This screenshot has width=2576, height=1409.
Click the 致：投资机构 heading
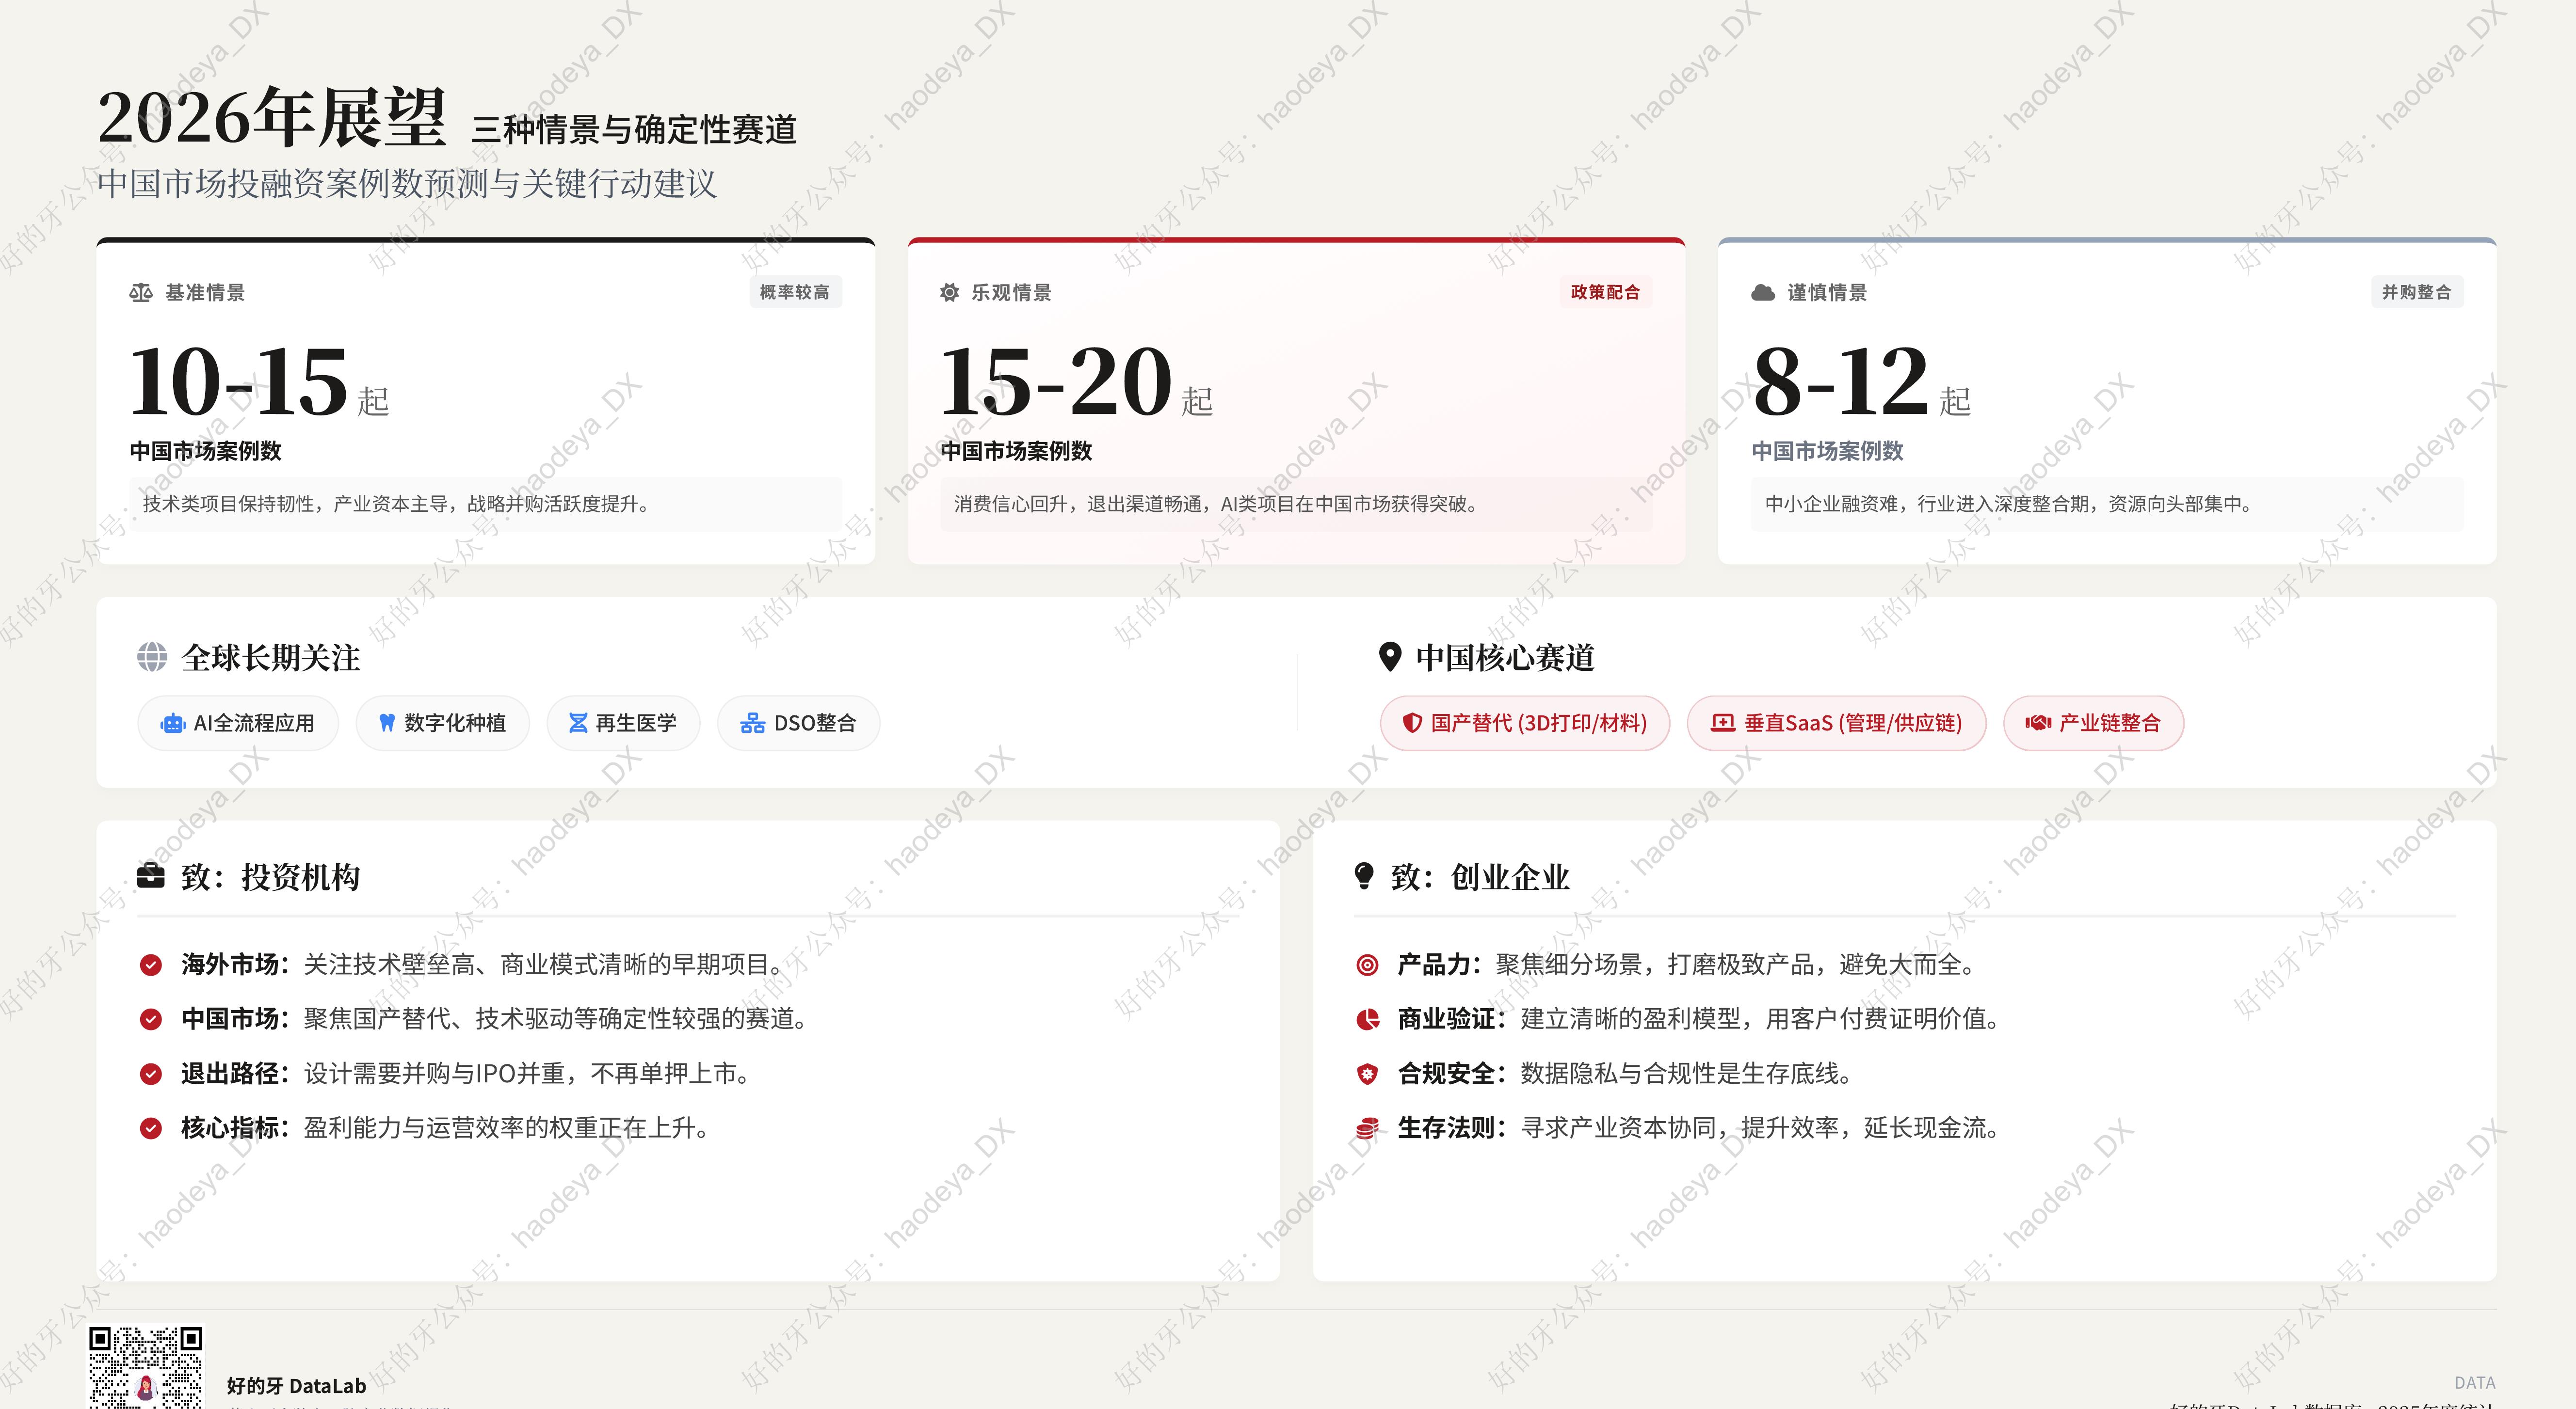[x=271, y=876]
